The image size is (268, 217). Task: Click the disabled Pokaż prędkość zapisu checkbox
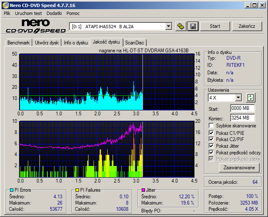coord(211,159)
